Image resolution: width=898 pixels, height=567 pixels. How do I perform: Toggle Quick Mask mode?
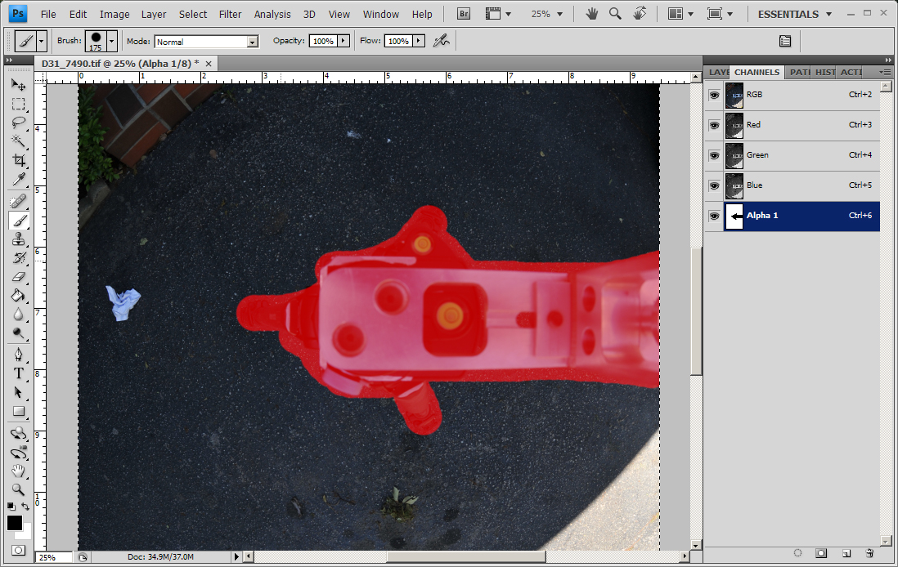tap(18, 551)
